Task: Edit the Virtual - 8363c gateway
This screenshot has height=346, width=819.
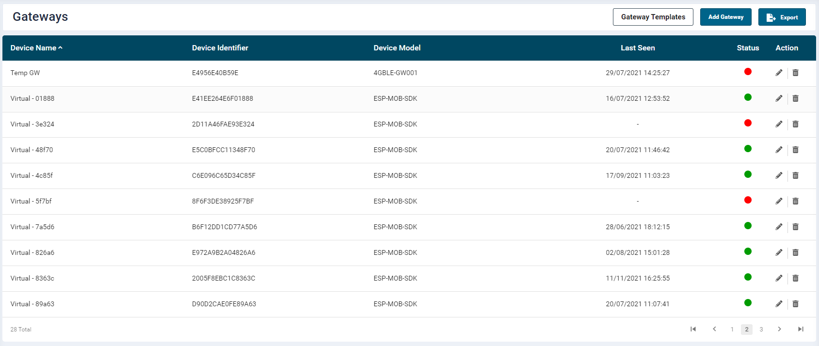Action: click(779, 278)
